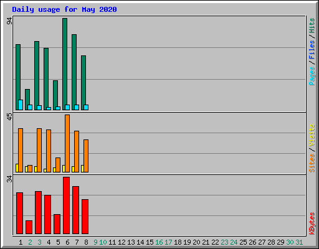Click the Pages legend label
Viewport: 319px width, 249px height.
coord(312,76)
